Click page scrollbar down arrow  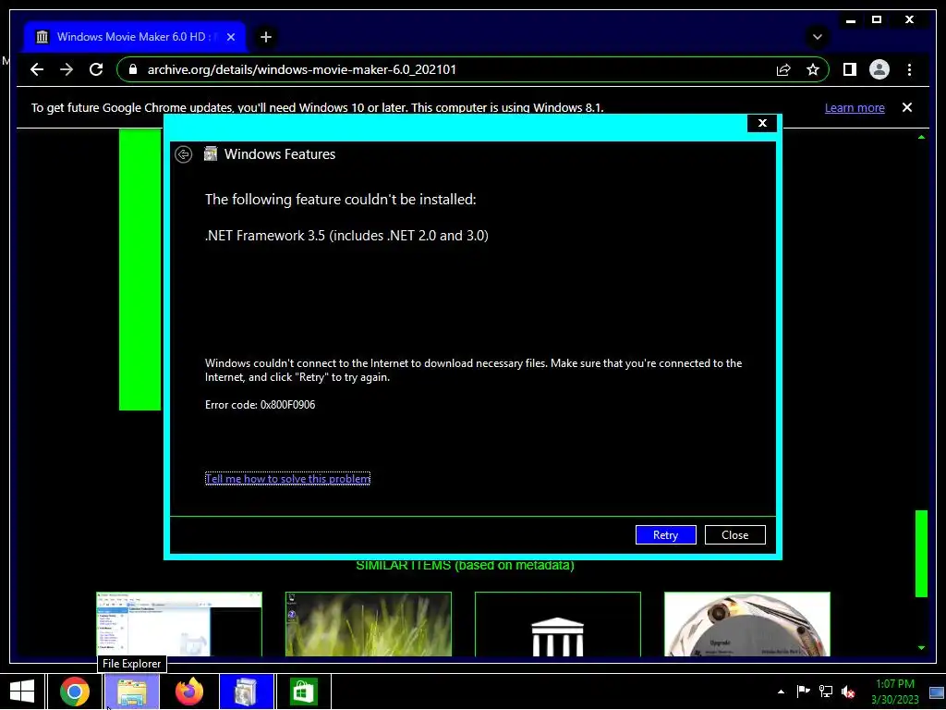921,648
